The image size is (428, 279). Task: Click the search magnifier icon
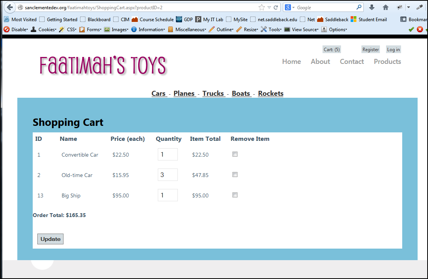[359, 7]
